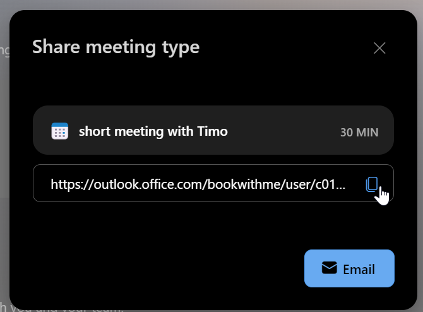Click the "MIN" unit text

point(367,132)
